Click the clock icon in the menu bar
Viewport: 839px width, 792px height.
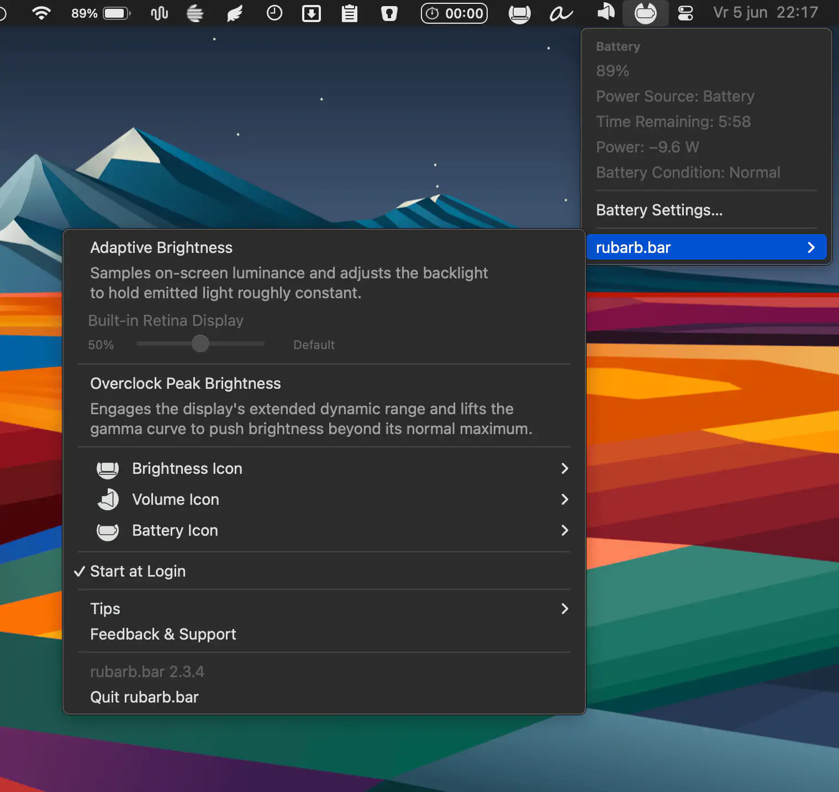[275, 13]
